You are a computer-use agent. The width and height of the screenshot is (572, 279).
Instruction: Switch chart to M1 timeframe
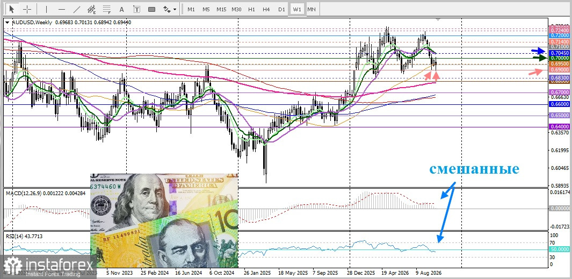coord(191,9)
